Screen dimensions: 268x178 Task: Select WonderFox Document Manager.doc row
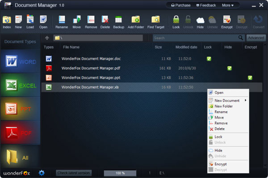tap(152, 59)
